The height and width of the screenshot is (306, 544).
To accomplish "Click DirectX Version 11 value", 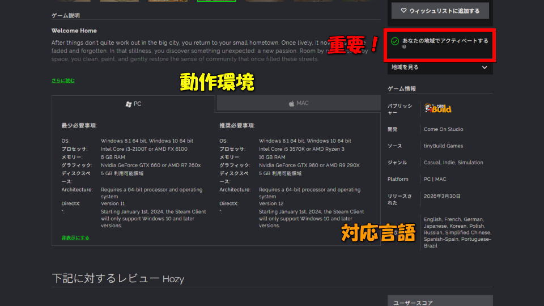I will click(113, 203).
